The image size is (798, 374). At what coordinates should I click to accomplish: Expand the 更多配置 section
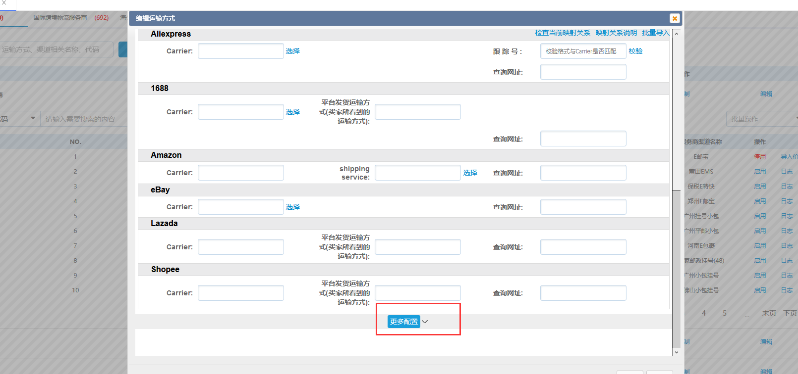[x=403, y=322]
